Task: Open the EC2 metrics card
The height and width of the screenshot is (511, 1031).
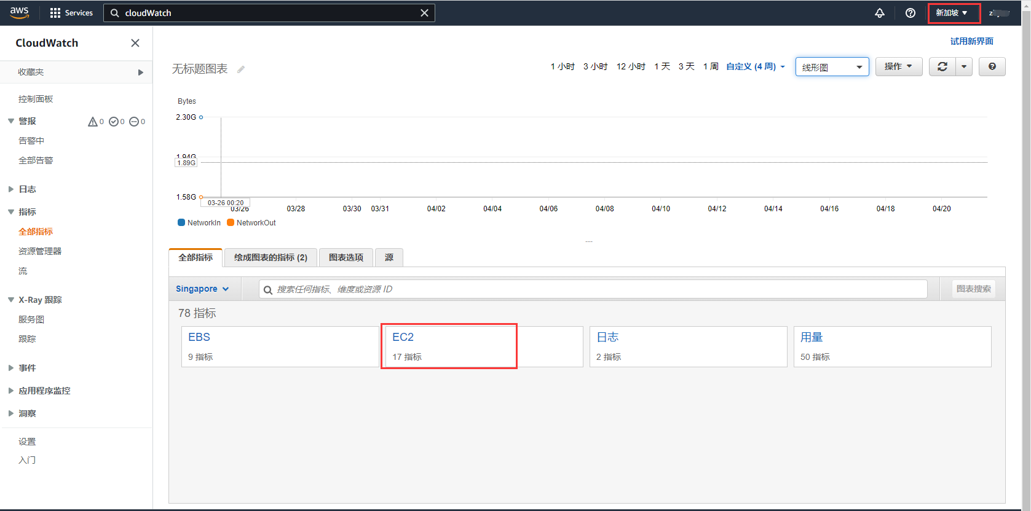Action: (x=484, y=346)
